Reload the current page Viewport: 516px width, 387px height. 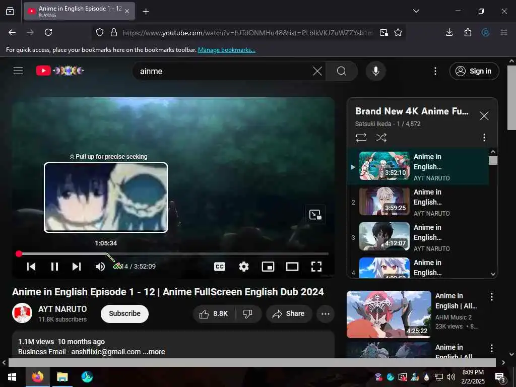coord(48,32)
